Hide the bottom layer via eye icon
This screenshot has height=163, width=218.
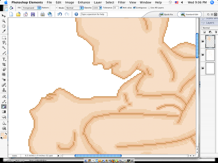tap(203, 68)
